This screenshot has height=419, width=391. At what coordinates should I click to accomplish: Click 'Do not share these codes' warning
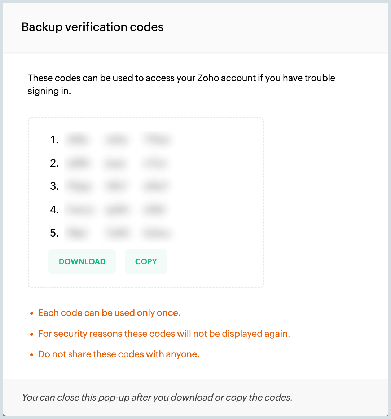tap(119, 354)
